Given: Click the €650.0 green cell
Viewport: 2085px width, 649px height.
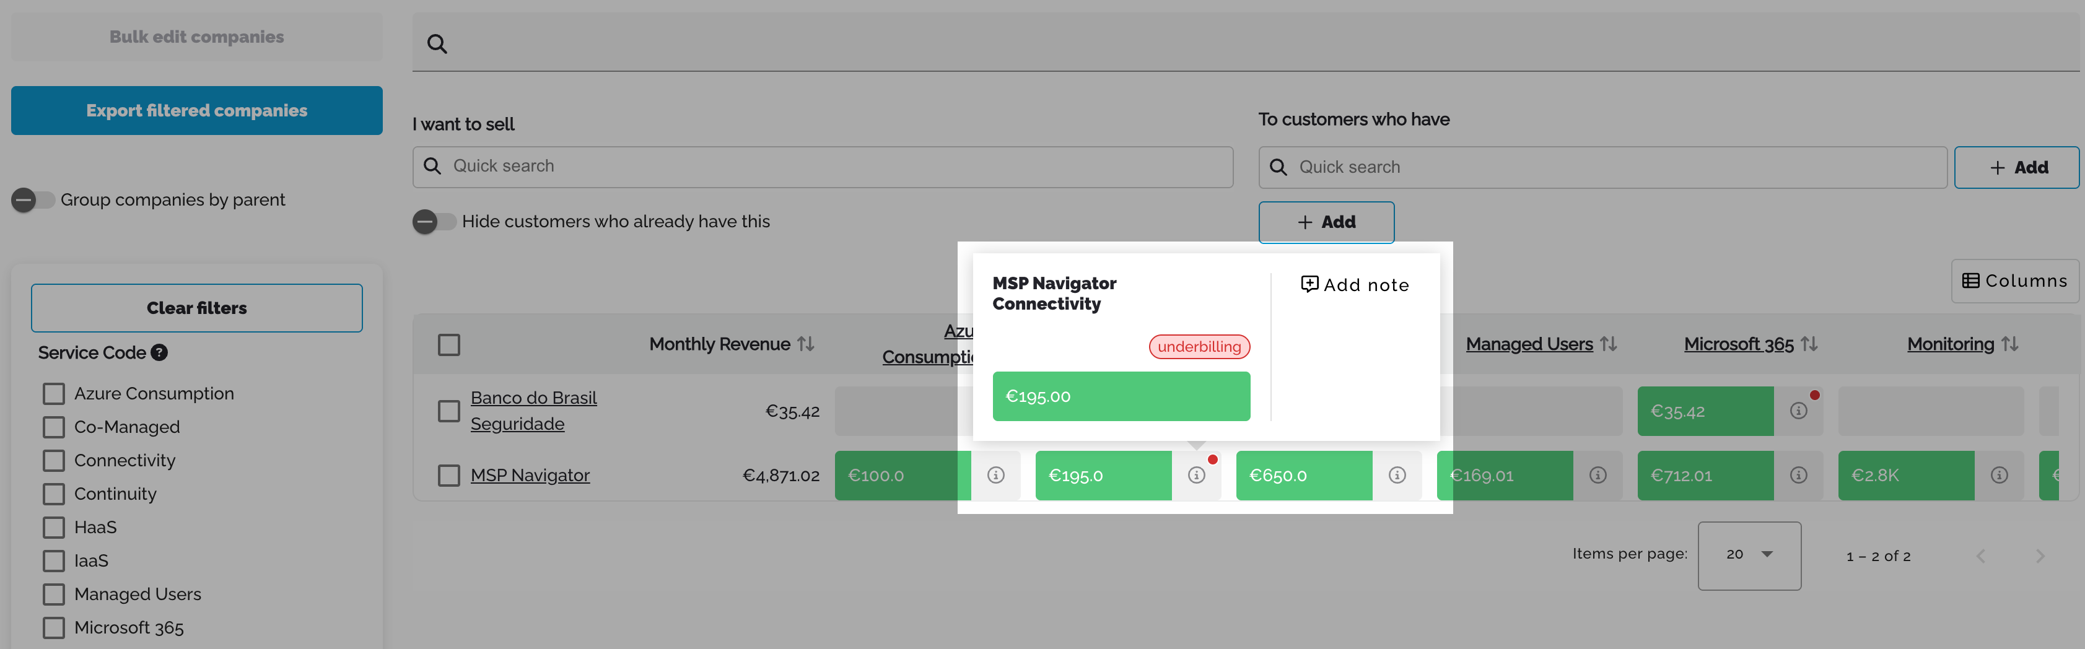Looking at the screenshot, I should tap(1304, 475).
